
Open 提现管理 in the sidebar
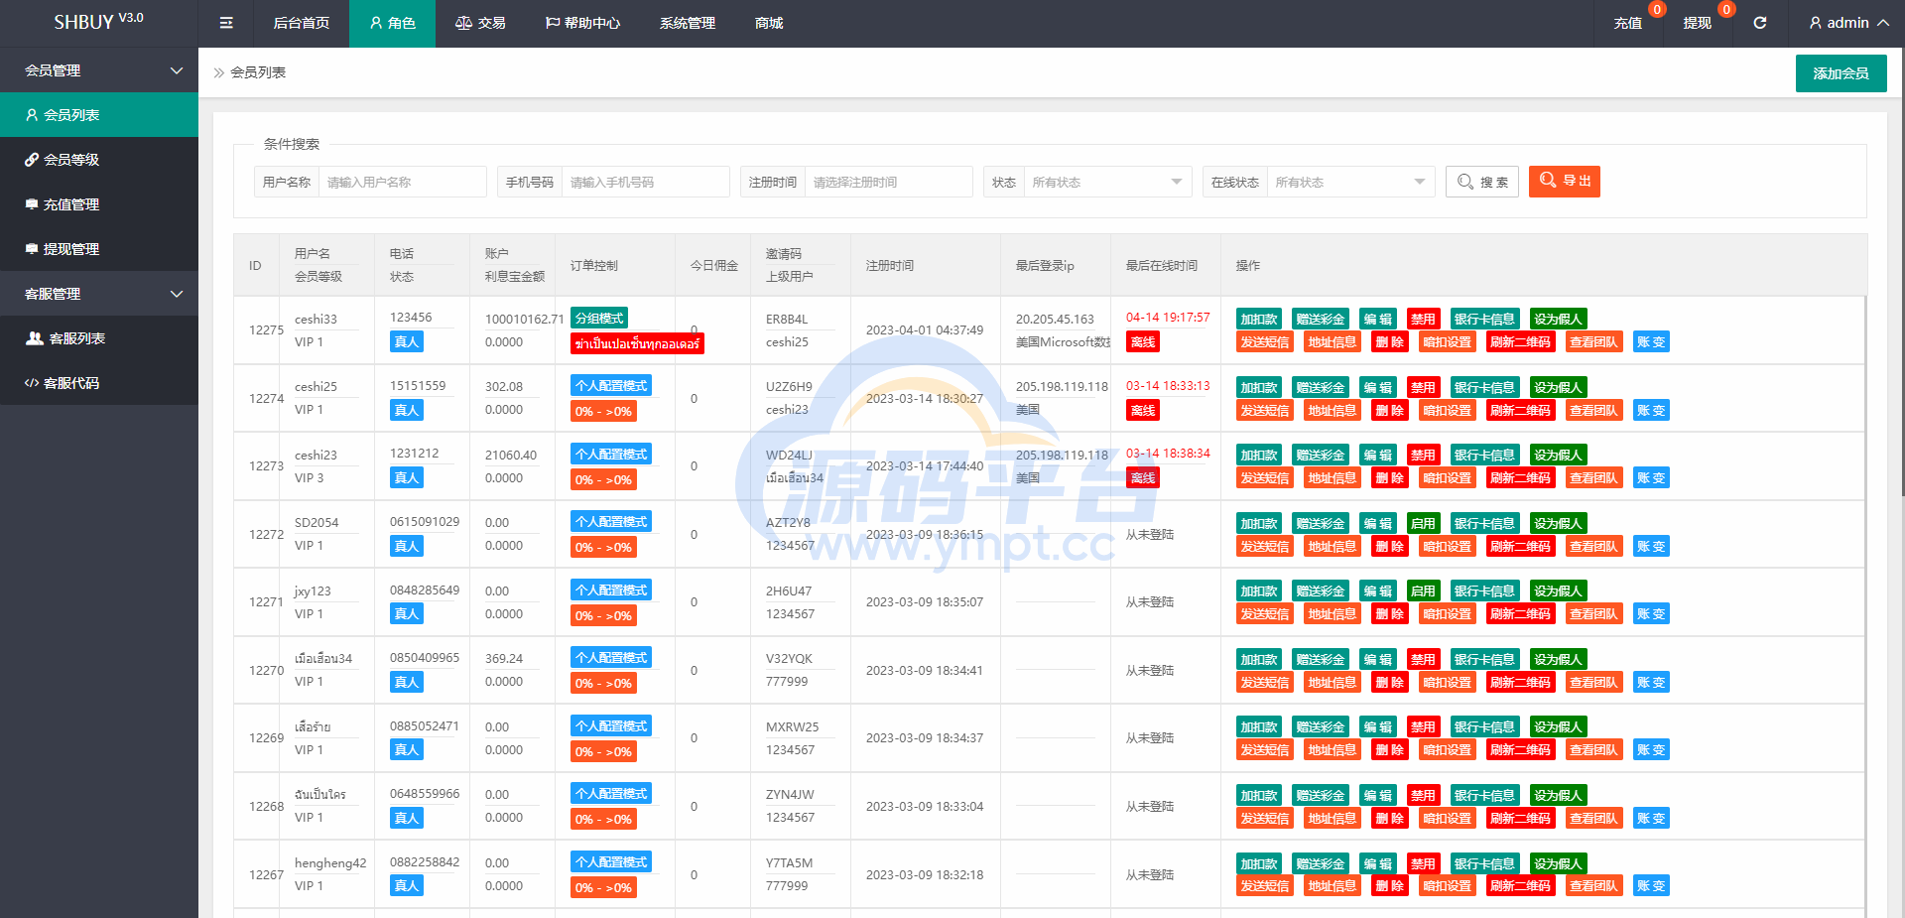point(99,249)
